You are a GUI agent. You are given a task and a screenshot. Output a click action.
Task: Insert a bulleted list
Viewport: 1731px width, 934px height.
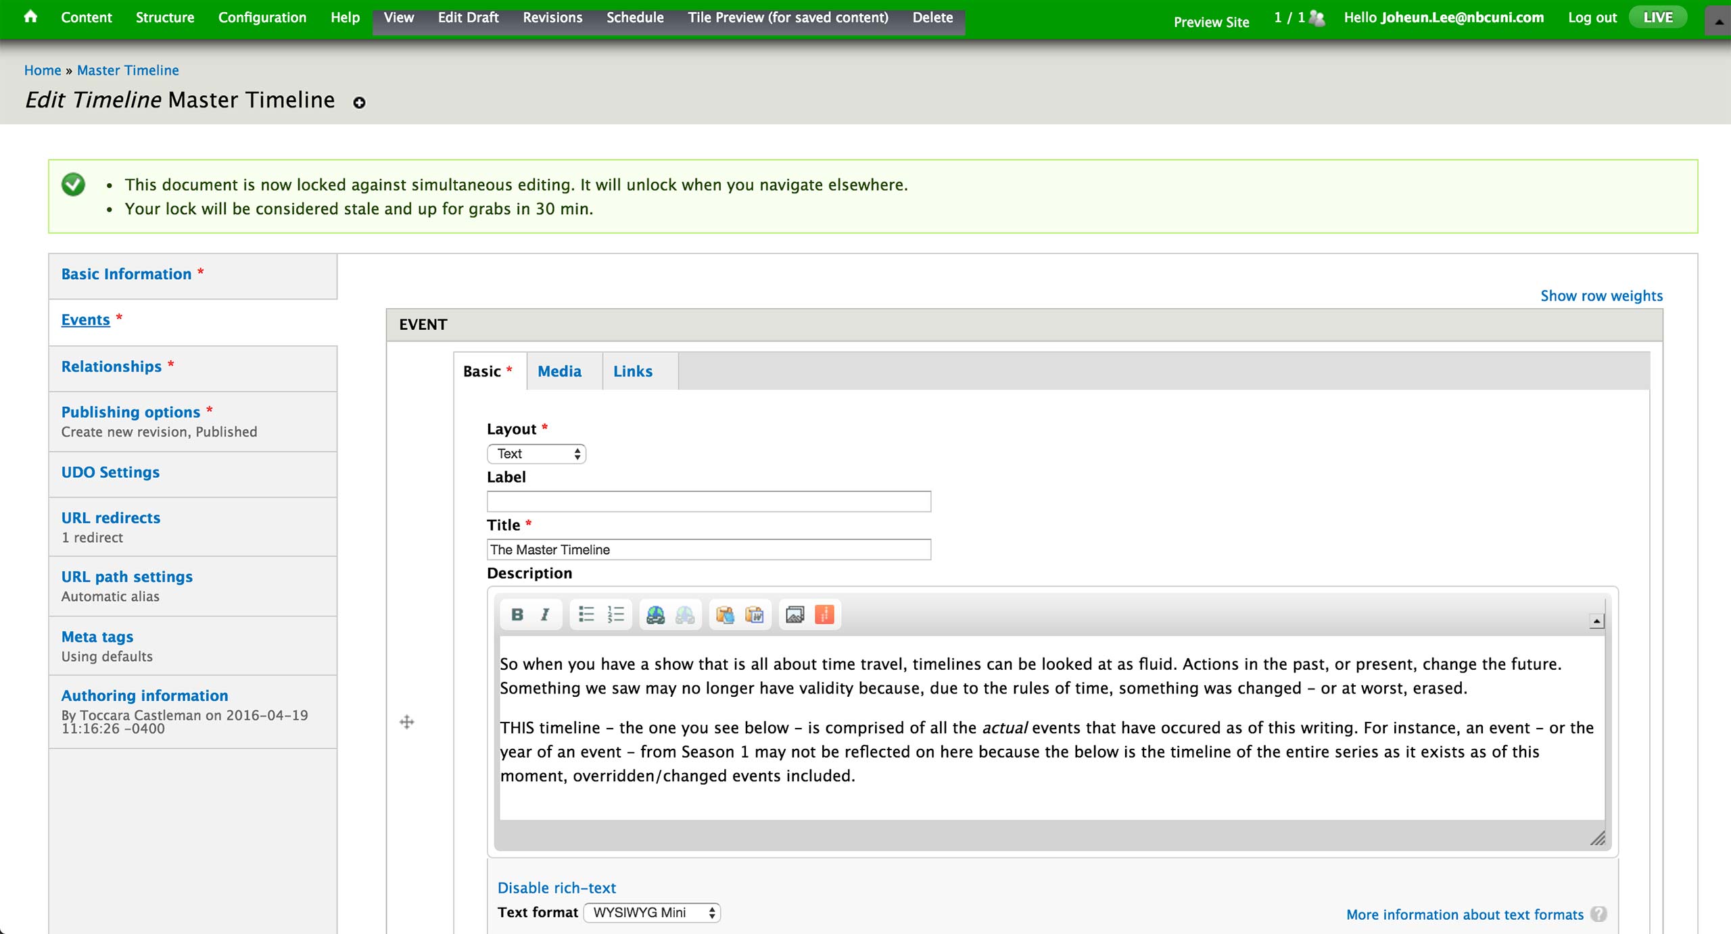[586, 614]
